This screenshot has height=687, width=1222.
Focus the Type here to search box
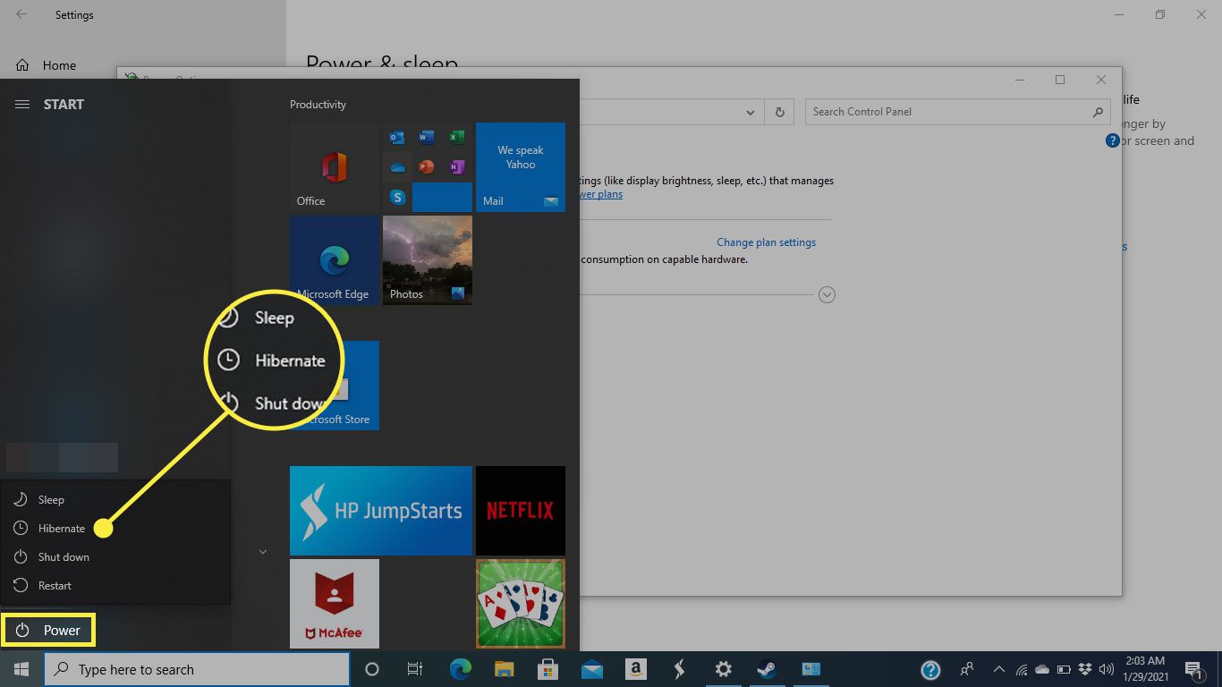click(197, 669)
